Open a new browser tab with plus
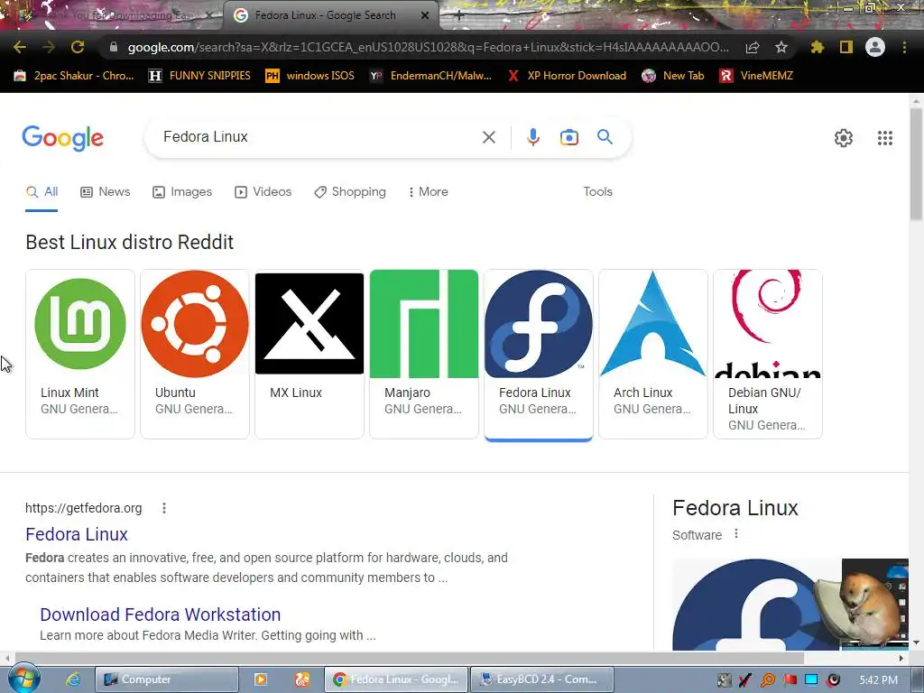 pos(458,16)
